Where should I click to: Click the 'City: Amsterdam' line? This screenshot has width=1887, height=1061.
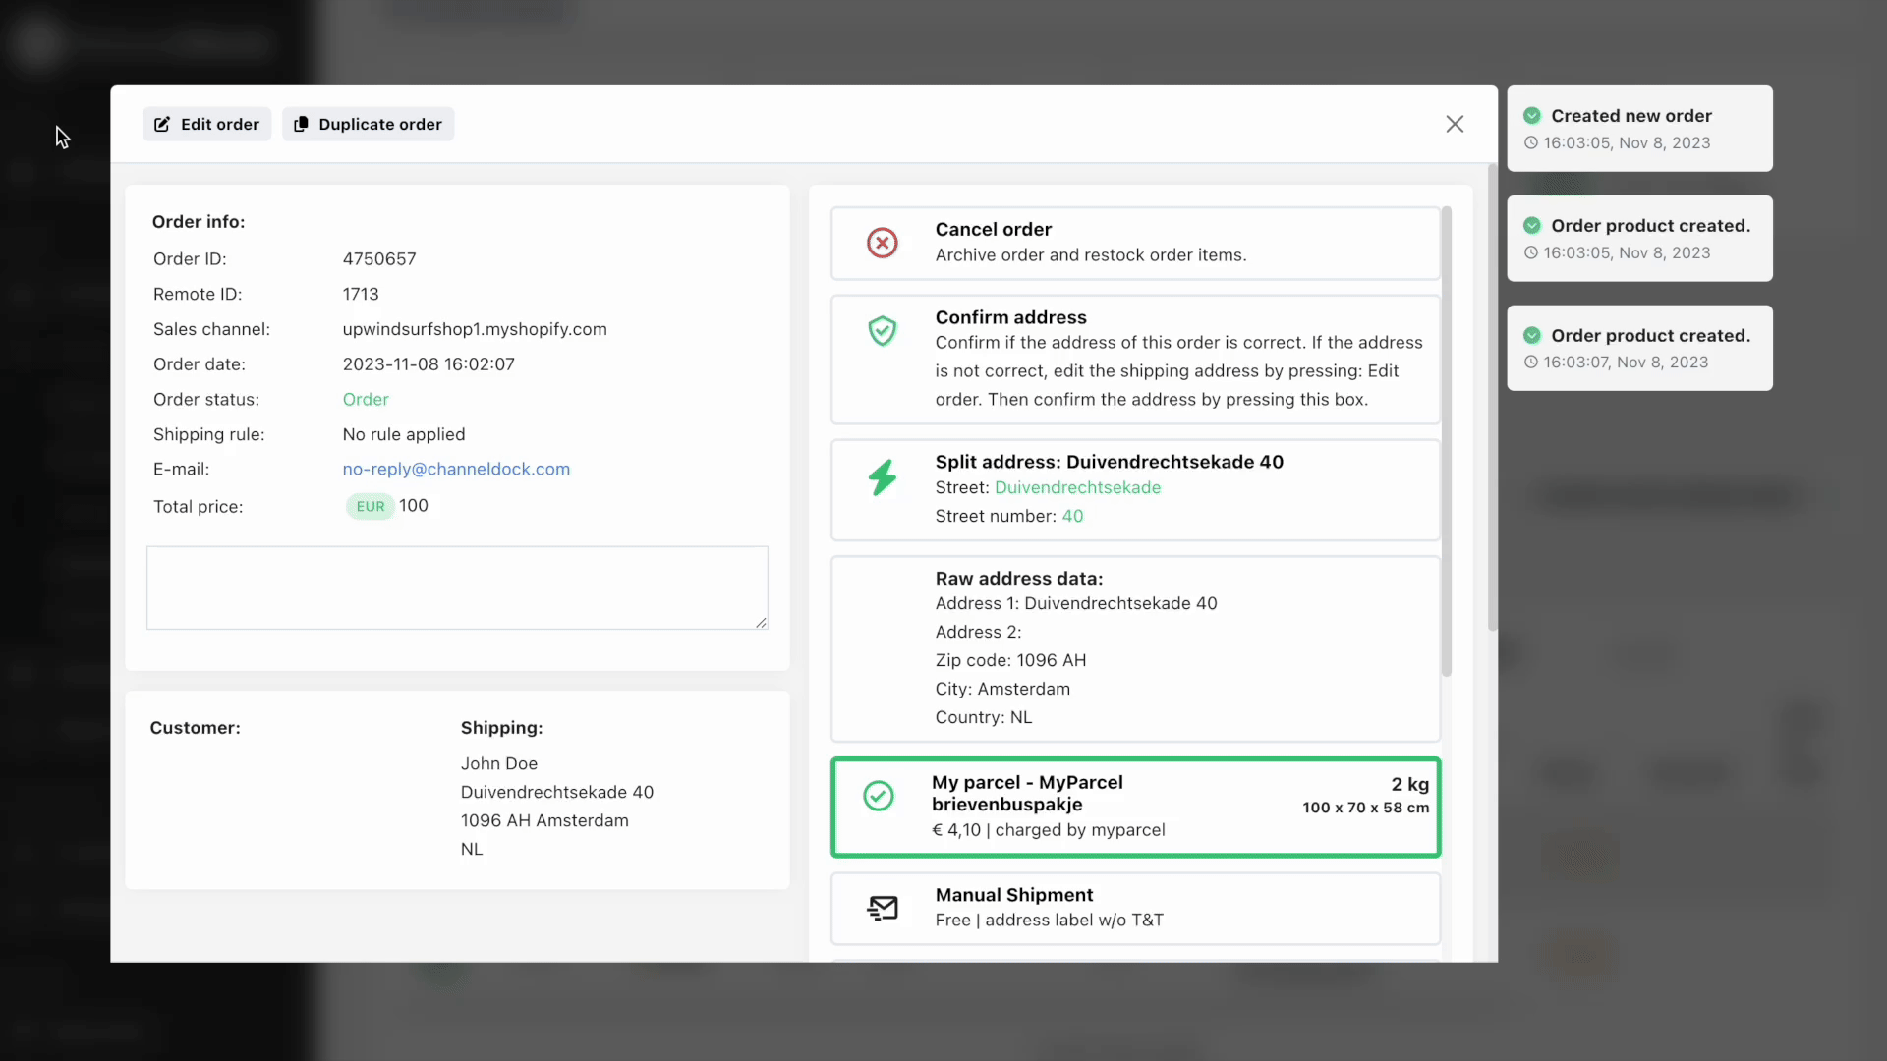tap(1002, 689)
